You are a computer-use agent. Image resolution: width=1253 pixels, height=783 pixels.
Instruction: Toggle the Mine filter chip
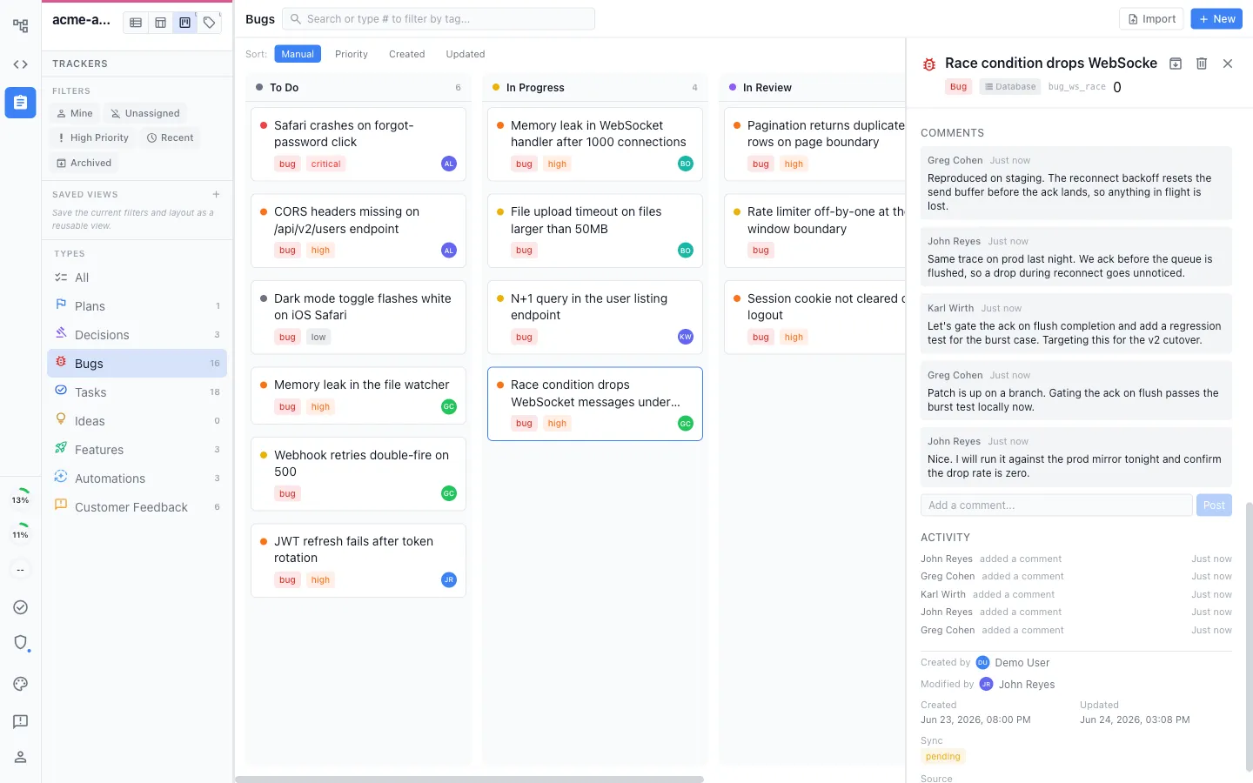[x=74, y=113]
